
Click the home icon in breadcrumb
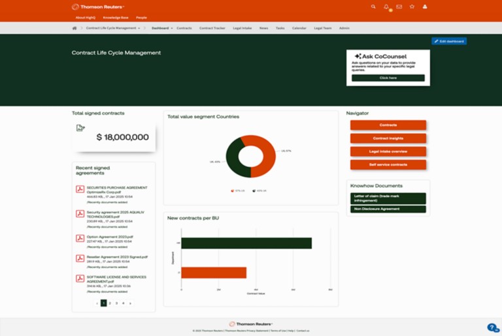tap(75, 28)
